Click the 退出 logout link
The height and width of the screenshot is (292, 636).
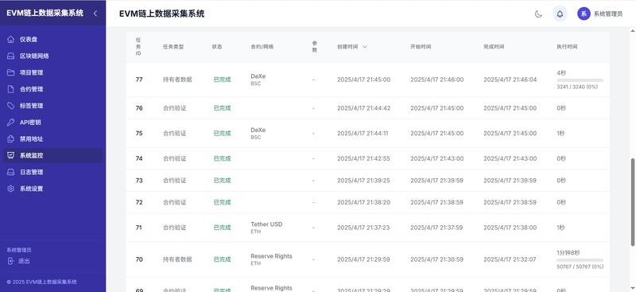24,261
